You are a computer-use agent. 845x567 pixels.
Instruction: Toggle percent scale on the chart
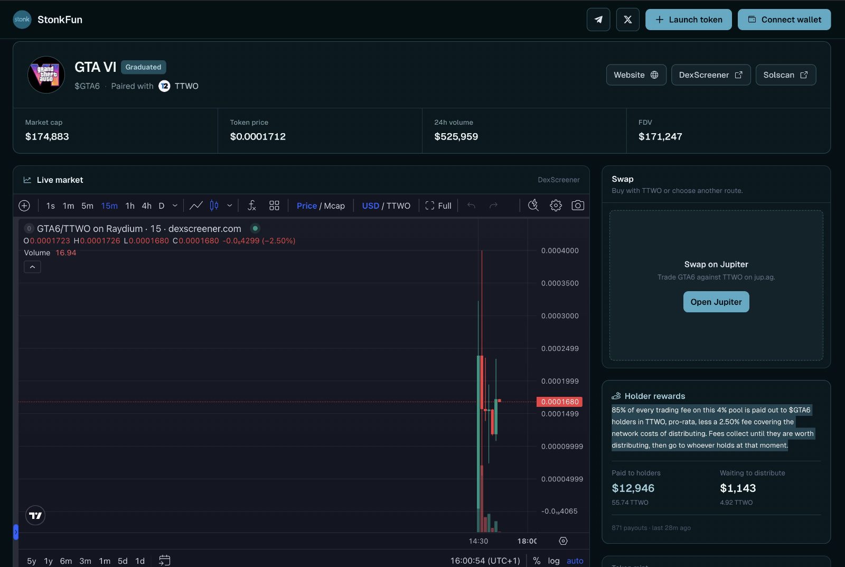pyautogui.click(x=537, y=561)
